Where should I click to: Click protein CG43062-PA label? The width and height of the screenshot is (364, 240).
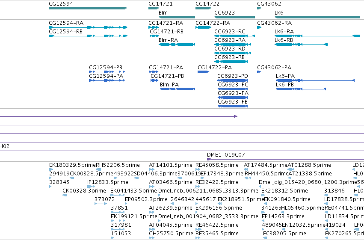274,68
